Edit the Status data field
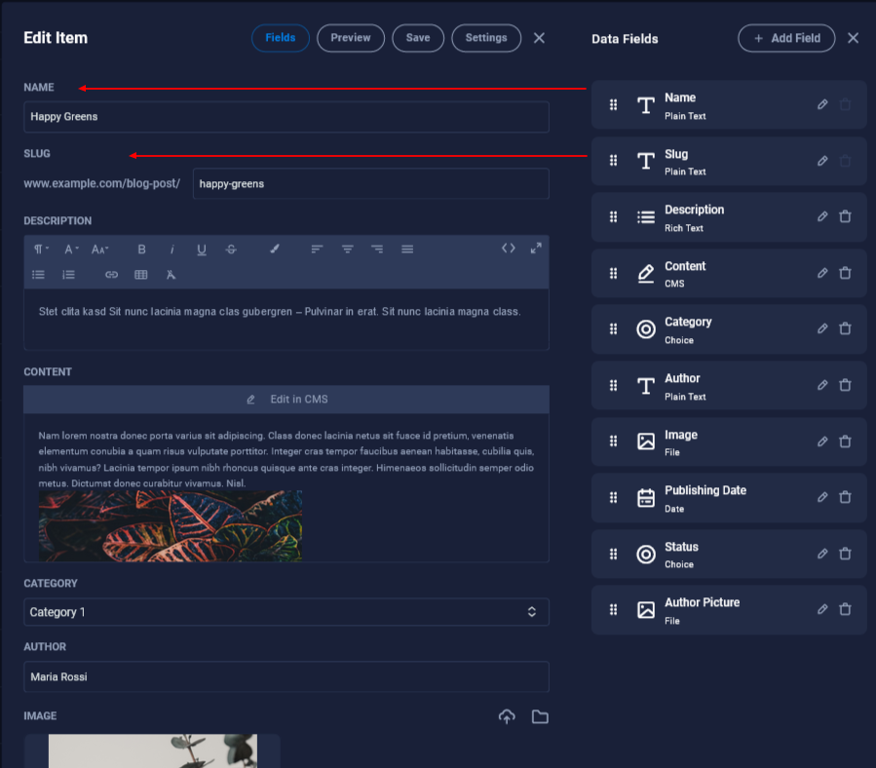876x768 pixels. (822, 554)
